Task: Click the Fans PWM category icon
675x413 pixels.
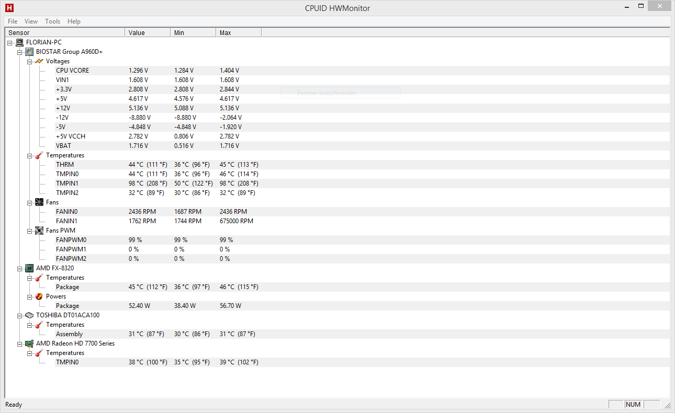Action: (x=39, y=231)
